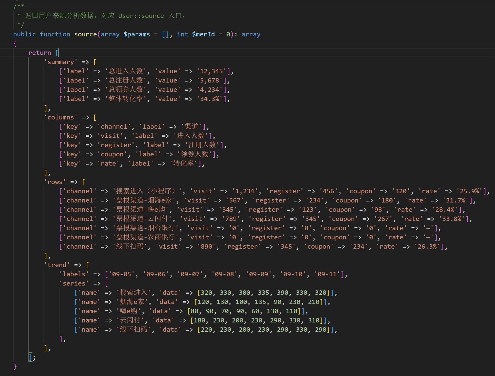The width and height of the screenshot is (495, 376).
Task: Click the series name '嗨e购'
Action: click(x=129, y=311)
